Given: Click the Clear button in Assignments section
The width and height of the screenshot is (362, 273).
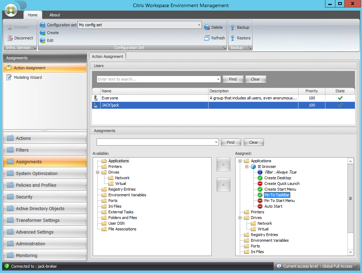Looking at the screenshot, I should pos(253,142).
